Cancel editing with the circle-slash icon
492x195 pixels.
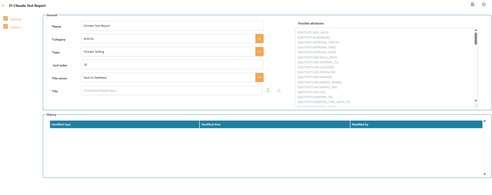(x=484, y=5)
